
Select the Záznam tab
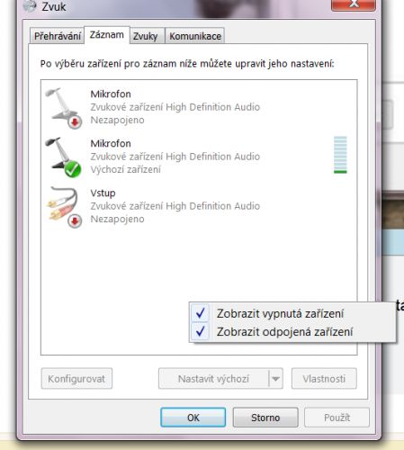coord(107,35)
